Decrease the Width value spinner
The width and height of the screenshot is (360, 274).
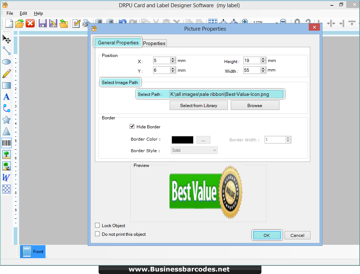[x=263, y=71]
